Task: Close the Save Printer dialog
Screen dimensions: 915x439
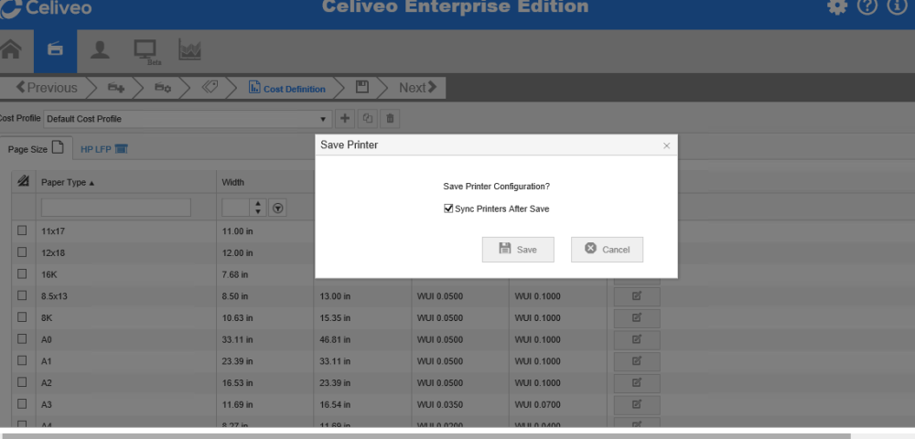Action: [x=666, y=145]
